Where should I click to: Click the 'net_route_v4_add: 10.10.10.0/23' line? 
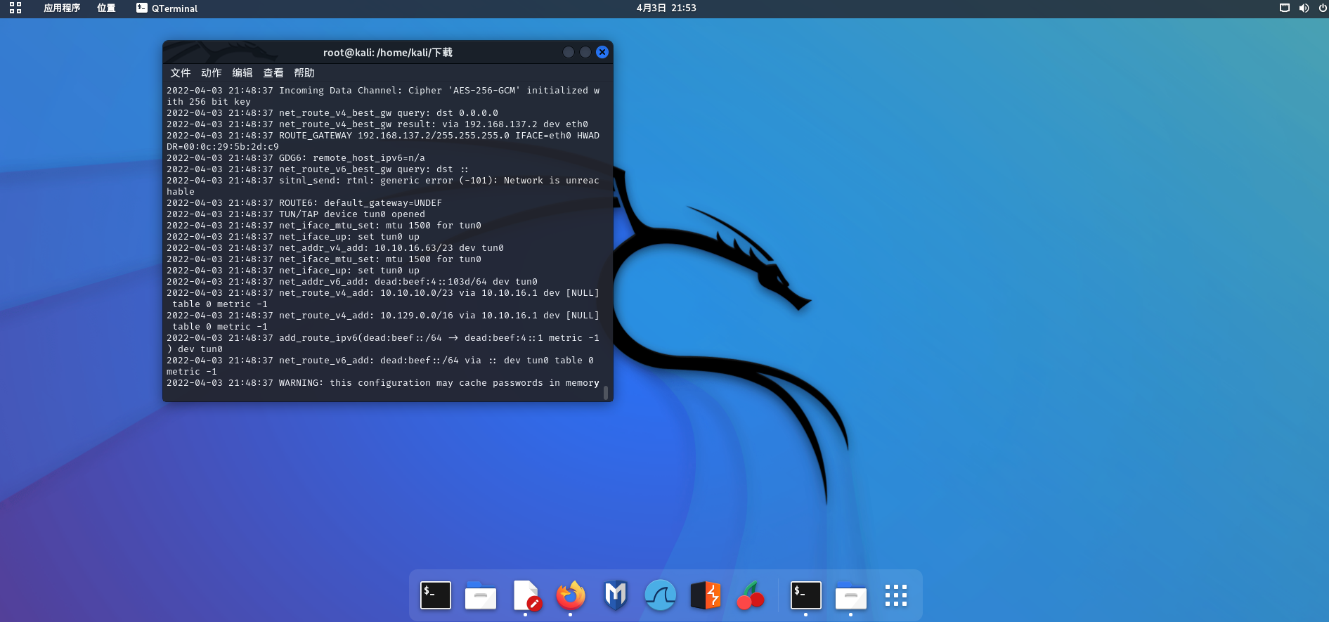383,299
